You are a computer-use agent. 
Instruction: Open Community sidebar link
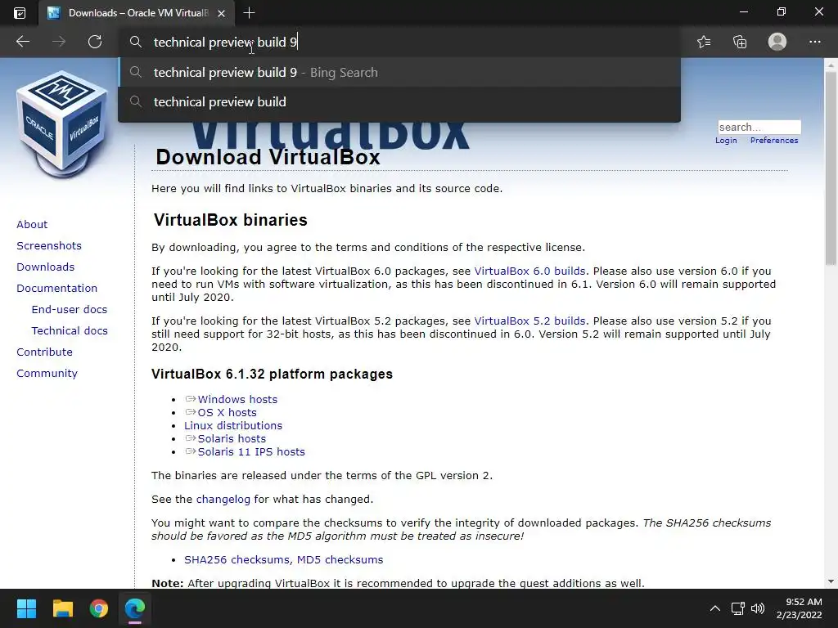coord(47,374)
